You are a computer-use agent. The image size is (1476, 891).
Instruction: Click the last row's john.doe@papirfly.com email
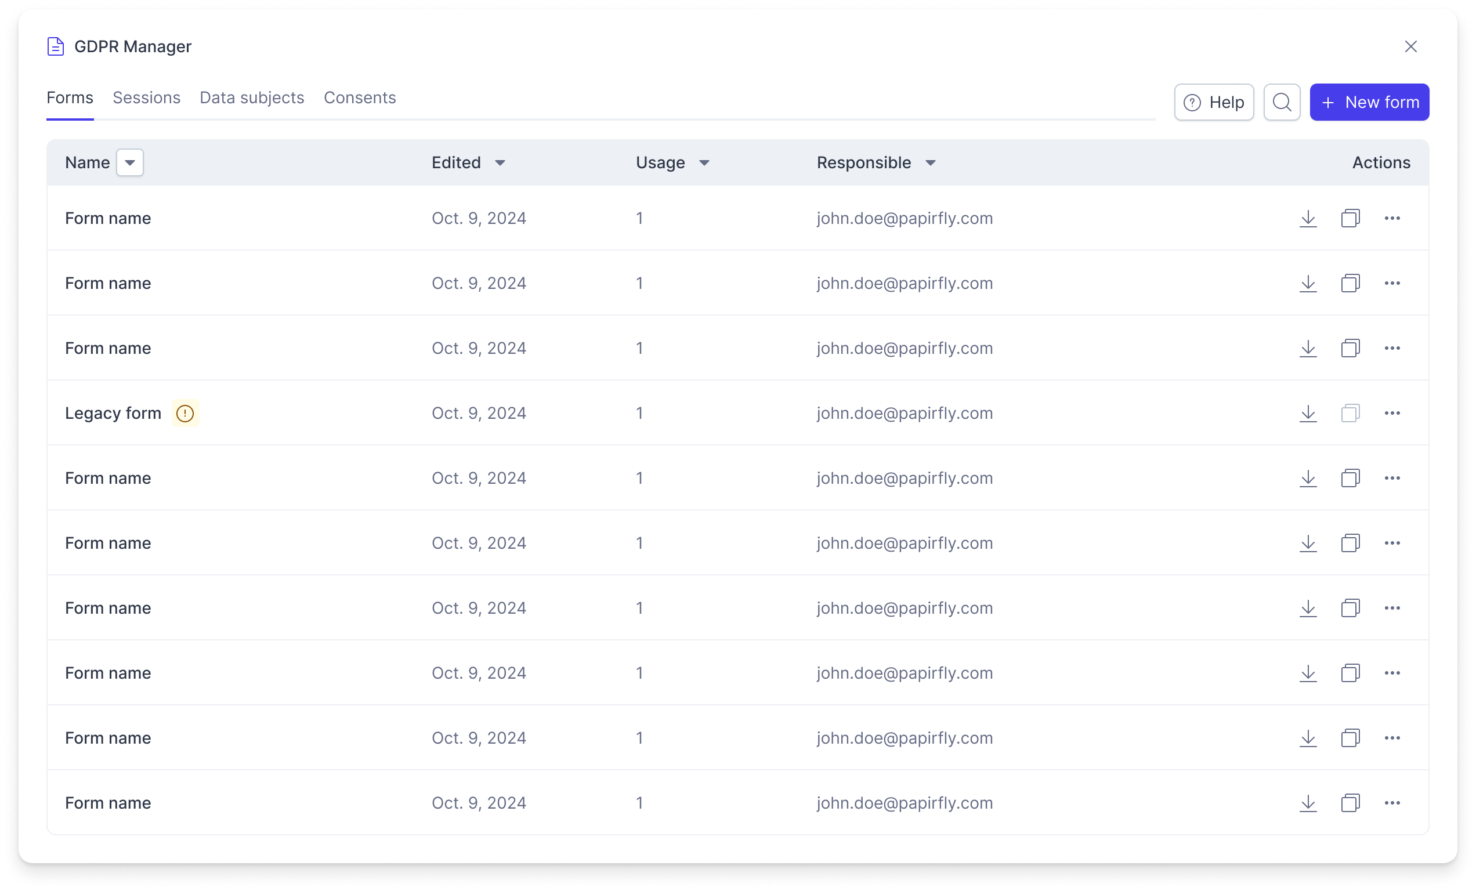(x=905, y=803)
